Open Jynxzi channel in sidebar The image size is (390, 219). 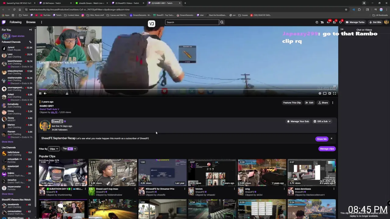tap(17, 49)
